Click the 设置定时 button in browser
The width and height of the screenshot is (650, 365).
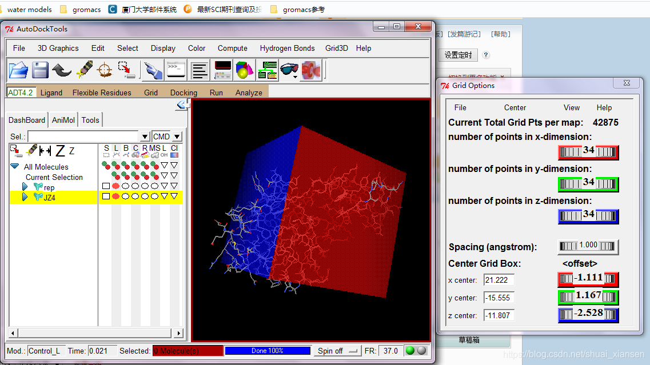(458, 55)
